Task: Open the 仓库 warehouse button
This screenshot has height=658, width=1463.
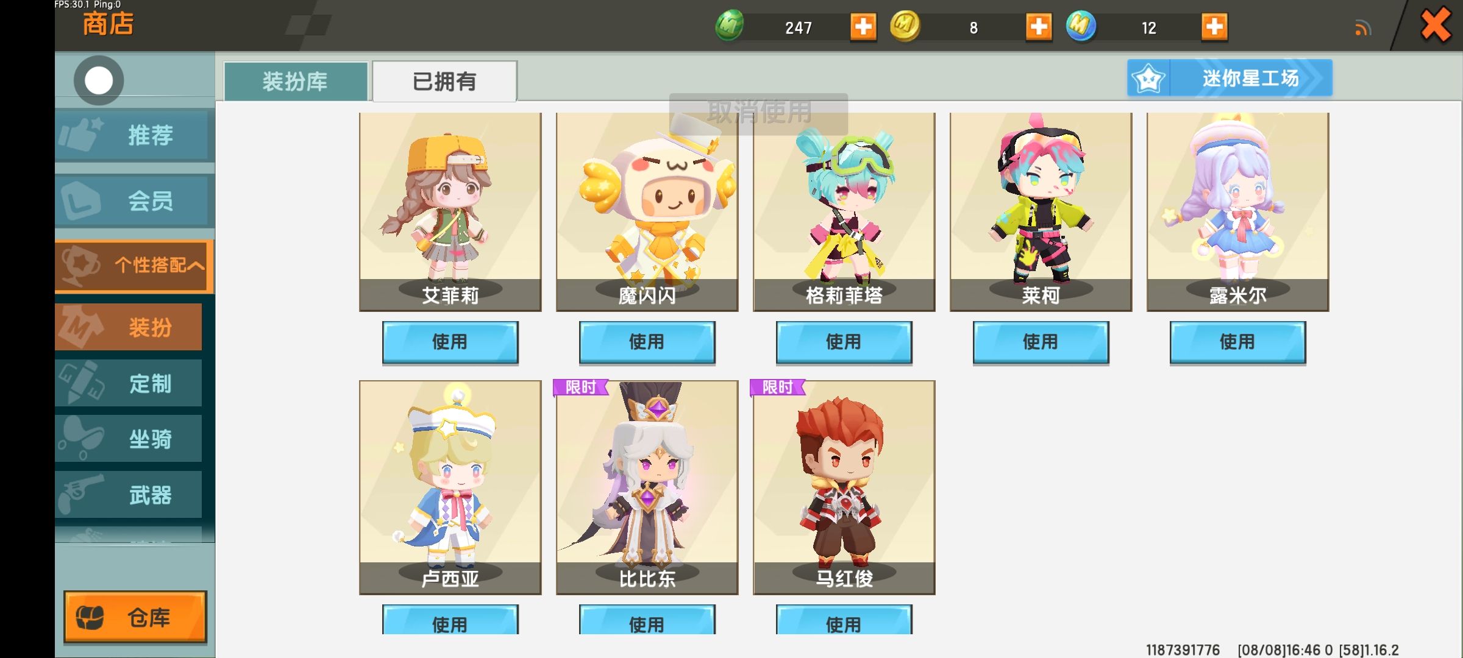Action: [135, 617]
